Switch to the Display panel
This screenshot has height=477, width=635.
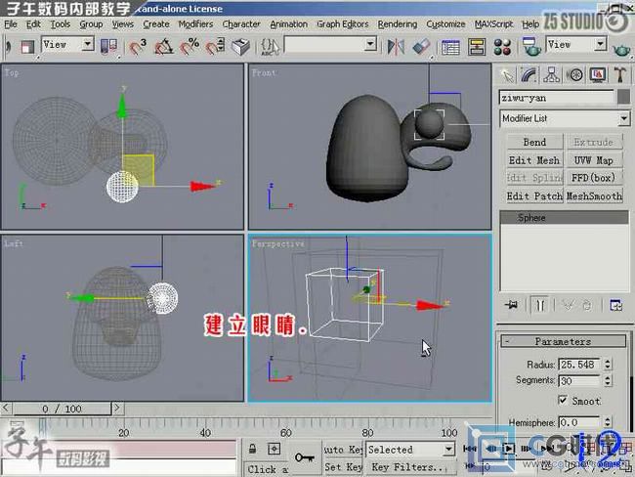tap(598, 75)
